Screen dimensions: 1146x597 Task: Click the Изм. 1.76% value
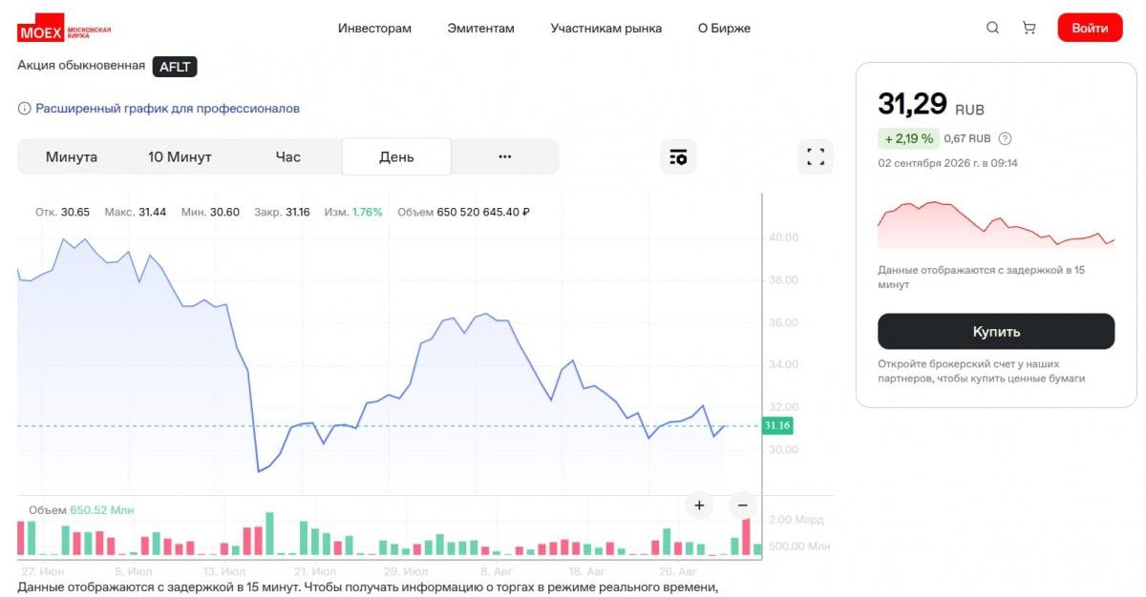pos(353,212)
